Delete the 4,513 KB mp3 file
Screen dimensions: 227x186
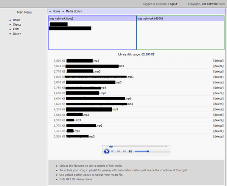coord(218,120)
